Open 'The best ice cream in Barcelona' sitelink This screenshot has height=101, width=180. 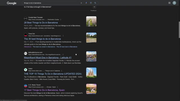click(44, 47)
